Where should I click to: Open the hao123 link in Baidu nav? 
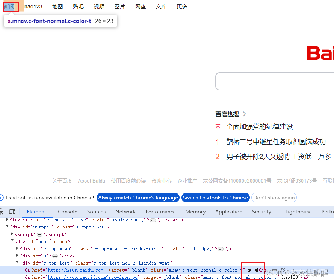33,6
